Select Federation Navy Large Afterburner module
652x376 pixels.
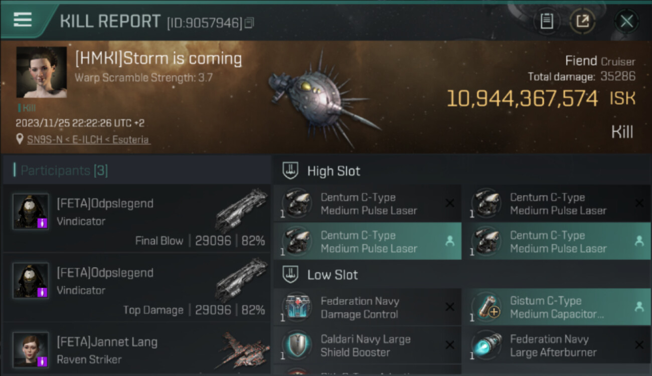click(557, 345)
